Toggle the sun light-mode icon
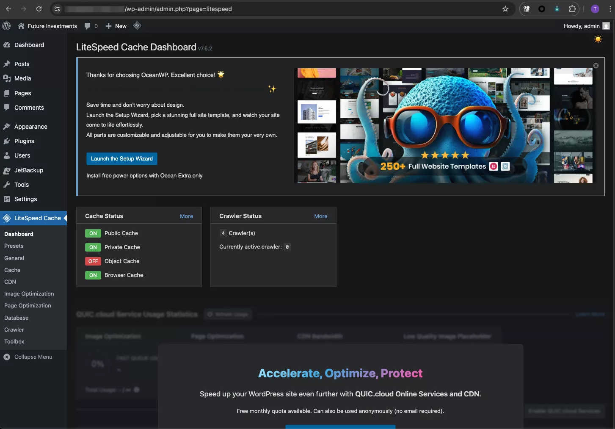Image resolution: width=615 pixels, height=429 pixels. [x=598, y=39]
